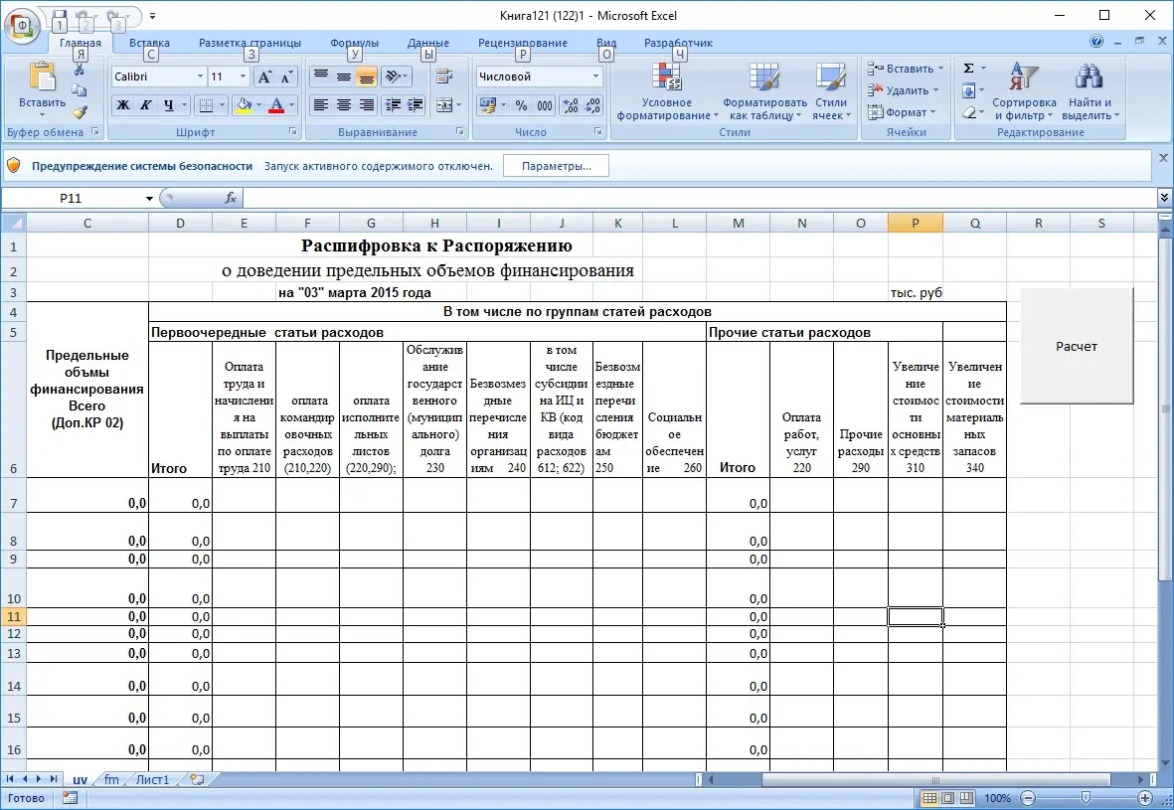Image resolution: width=1174 pixels, height=810 pixels.
Task: Align text to middle of cell
Action: (x=344, y=77)
